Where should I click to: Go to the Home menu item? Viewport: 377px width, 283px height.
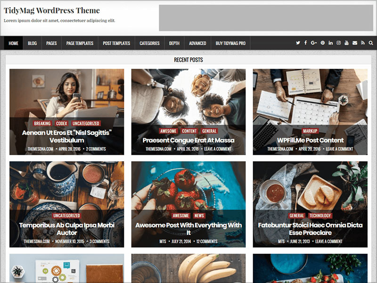tap(14, 43)
